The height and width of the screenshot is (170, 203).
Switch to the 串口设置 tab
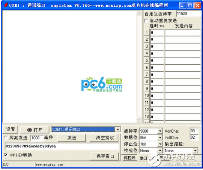147,158
